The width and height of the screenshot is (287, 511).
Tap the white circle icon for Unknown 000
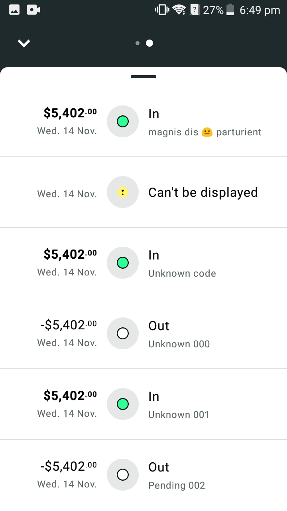coord(123,333)
